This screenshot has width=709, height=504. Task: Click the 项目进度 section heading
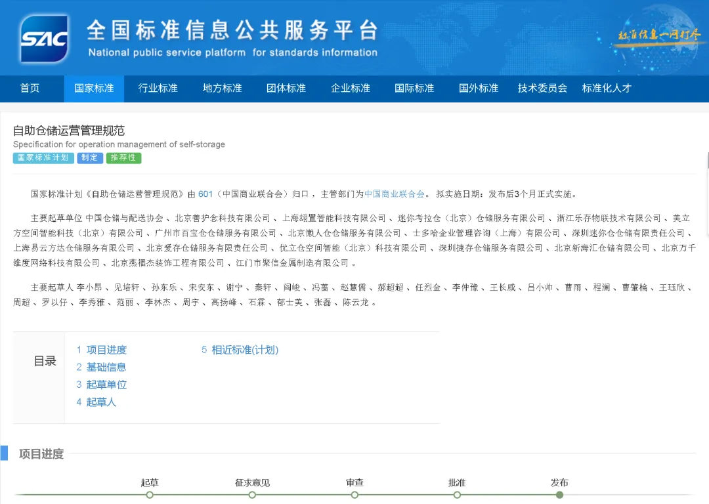41,454
